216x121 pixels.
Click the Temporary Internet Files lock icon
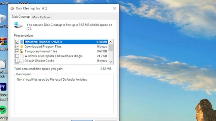click(x=21, y=51)
